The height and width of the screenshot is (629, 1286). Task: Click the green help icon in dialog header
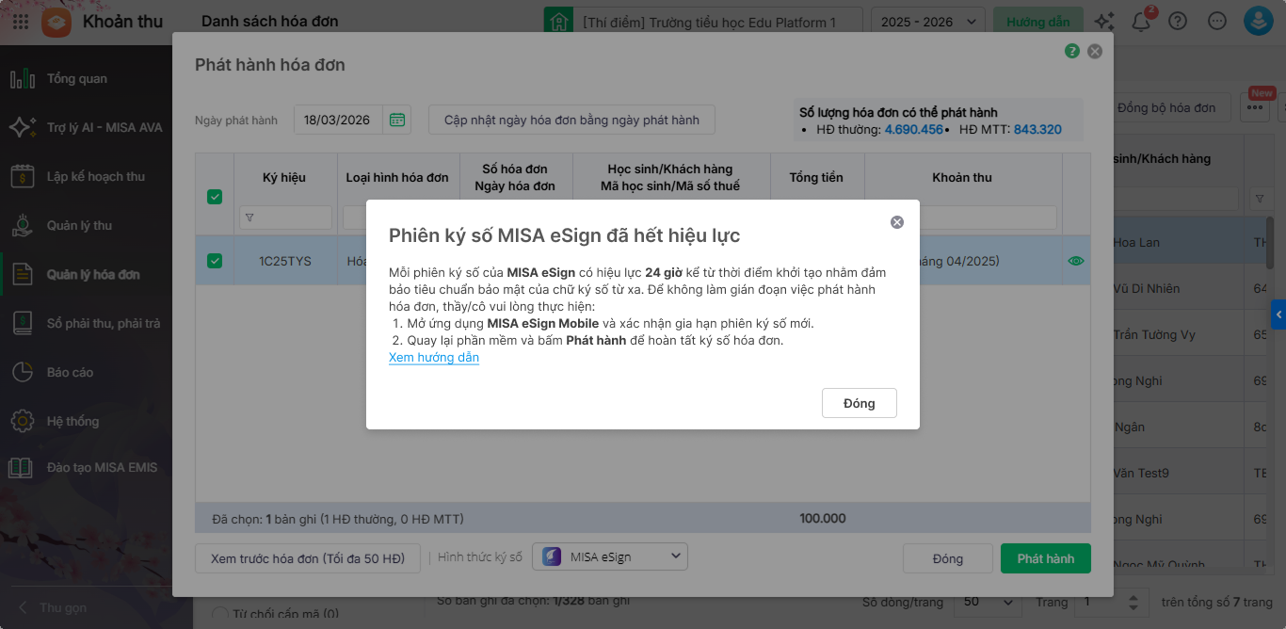pos(1072,52)
